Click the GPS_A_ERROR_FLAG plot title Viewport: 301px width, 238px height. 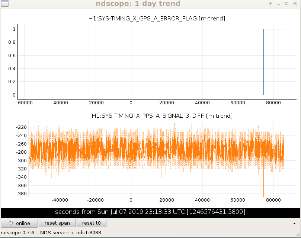coord(157,19)
